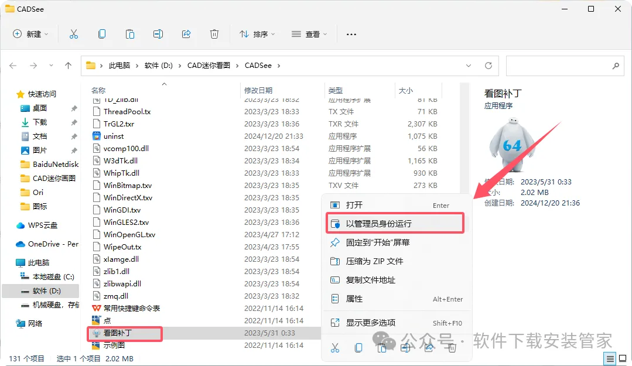Sort by the 大小 column header
The height and width of the screenshot is (366, 632).
[406, 91]
